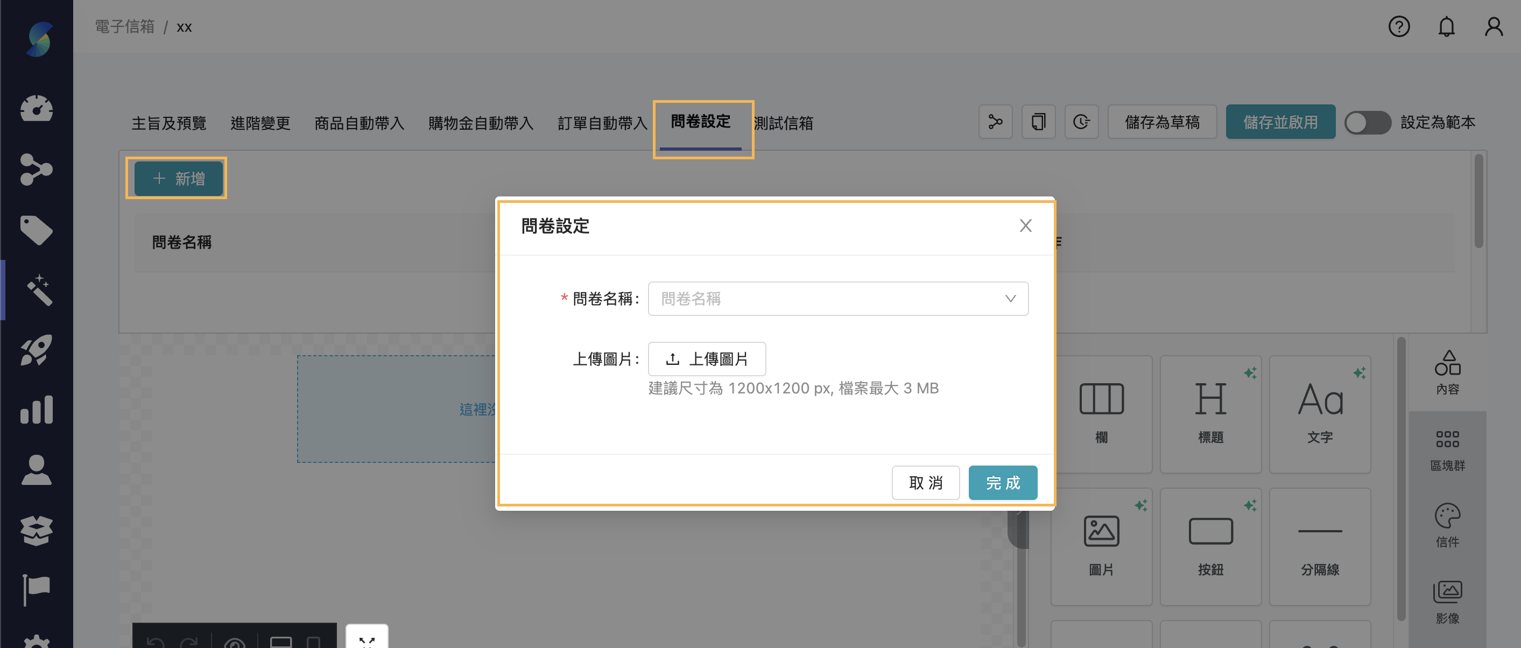Switch to the 測試信箱 tab
Screen dimensions: 1521x648
click(x=783, y=123)
